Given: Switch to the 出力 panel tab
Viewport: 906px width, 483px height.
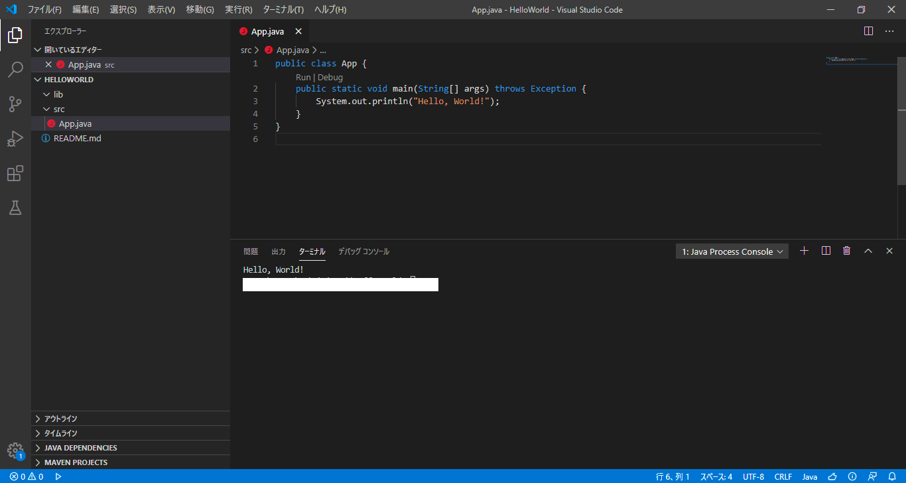Looking at the screenshot, I should (279, 251).
